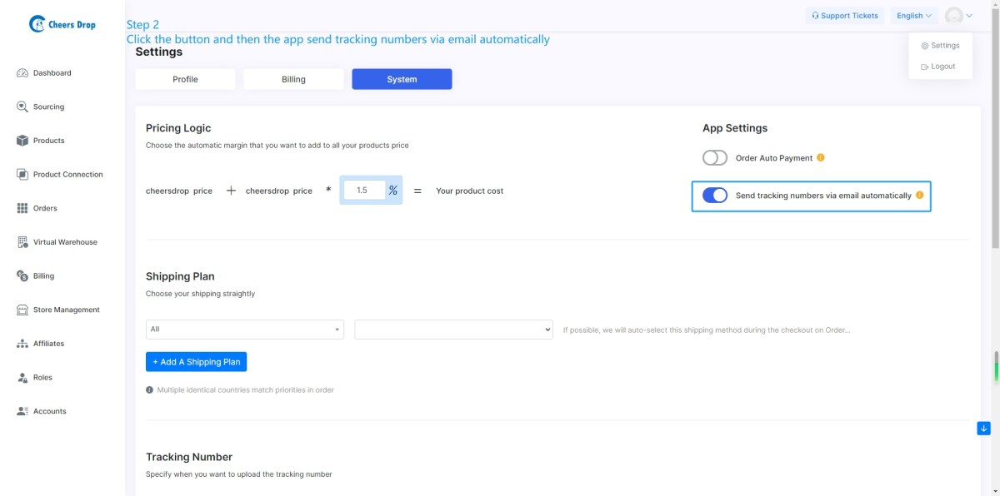This screenshot has height=496, width=1000.
Task: Switch to the Profile settings tab
Action: (185, 79)
